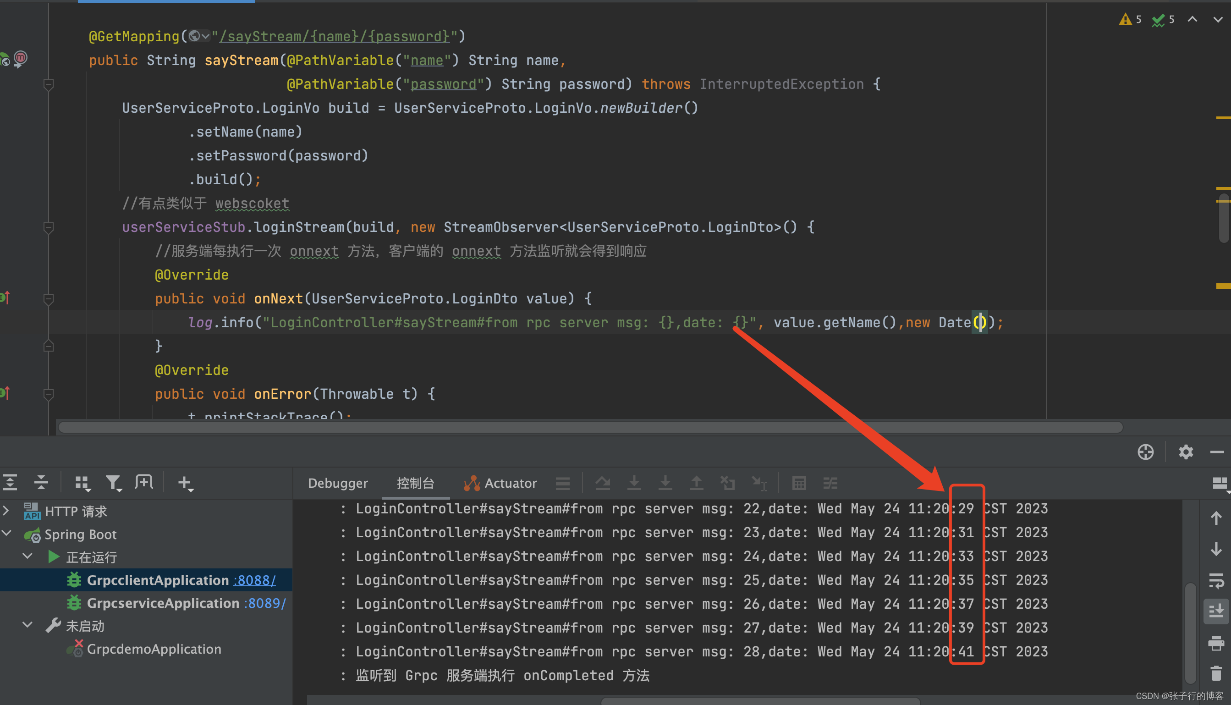Click the Drop Frame debug icon

[x=727, y=483]
